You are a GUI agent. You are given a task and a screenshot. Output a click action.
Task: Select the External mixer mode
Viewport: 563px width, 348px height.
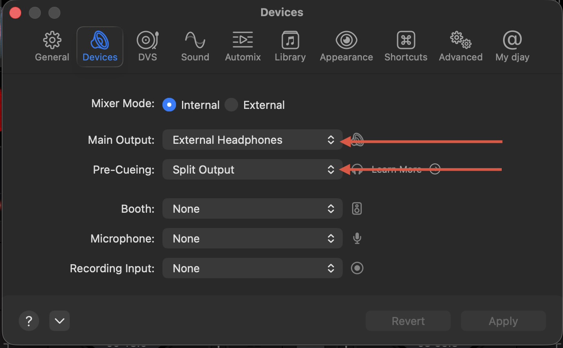point(231,105)
